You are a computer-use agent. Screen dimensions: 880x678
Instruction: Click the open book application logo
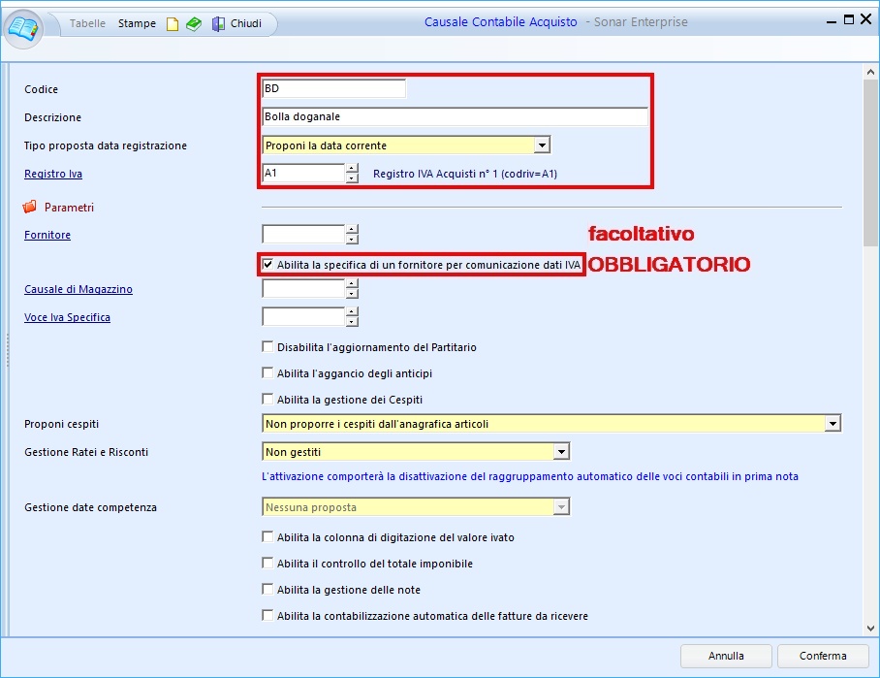pos(24,25)
